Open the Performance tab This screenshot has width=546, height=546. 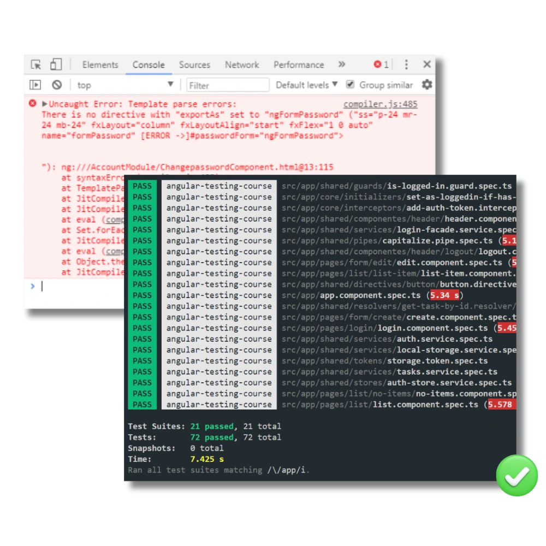(299, 64)
